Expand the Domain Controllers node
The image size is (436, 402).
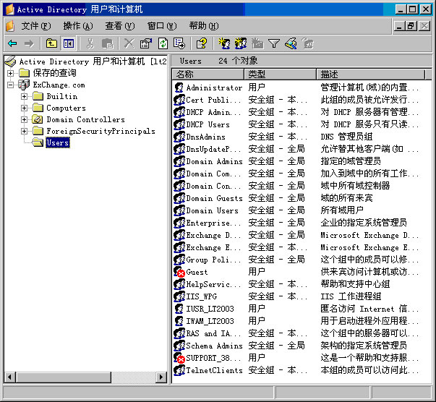click(25, 120)
